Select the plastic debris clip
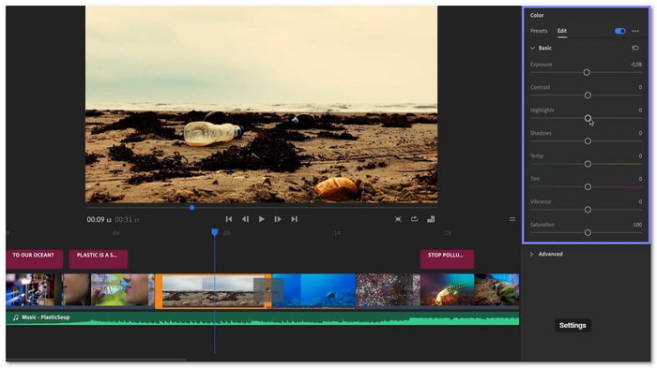The image size is (657, 368). [388, 290]
